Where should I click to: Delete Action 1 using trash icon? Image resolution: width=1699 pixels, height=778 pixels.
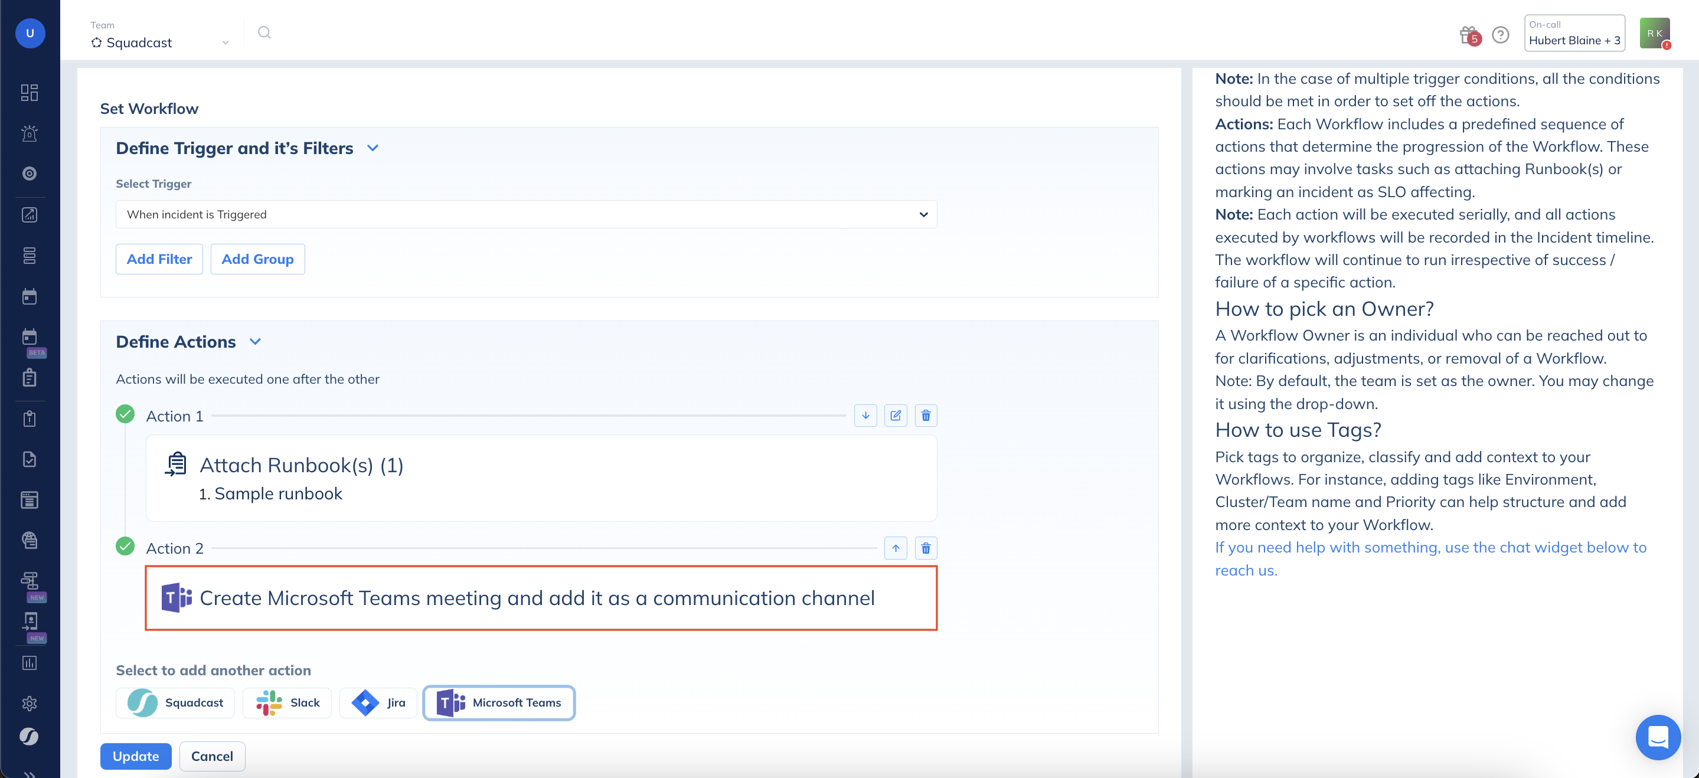(925, 416)
